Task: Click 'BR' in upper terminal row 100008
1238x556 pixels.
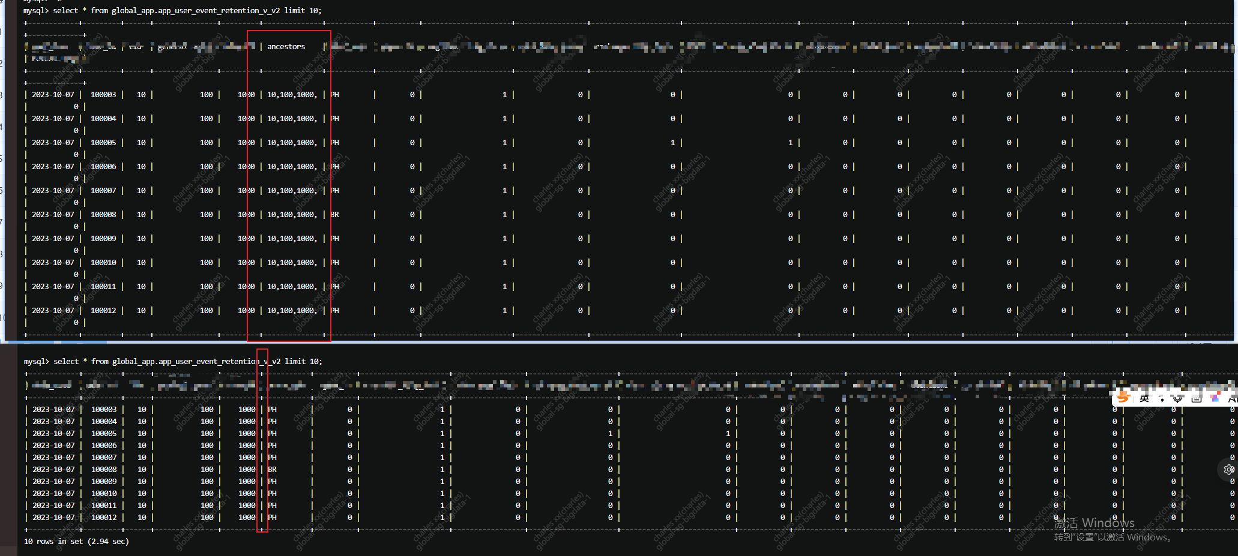Action: point(335,214)
